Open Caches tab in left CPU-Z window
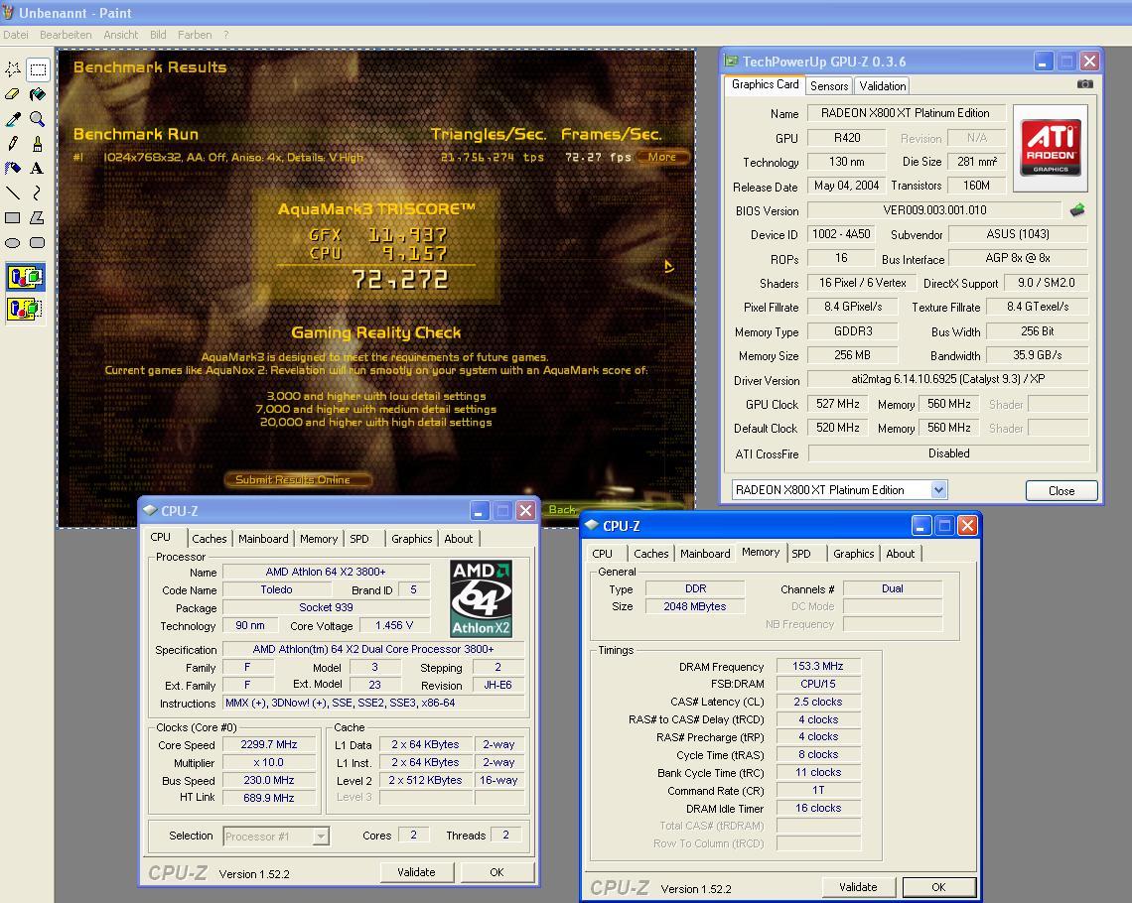This screenshot has width=1132, height=903. pos(210,539)
